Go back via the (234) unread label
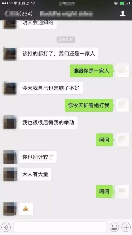 [26, 14]
